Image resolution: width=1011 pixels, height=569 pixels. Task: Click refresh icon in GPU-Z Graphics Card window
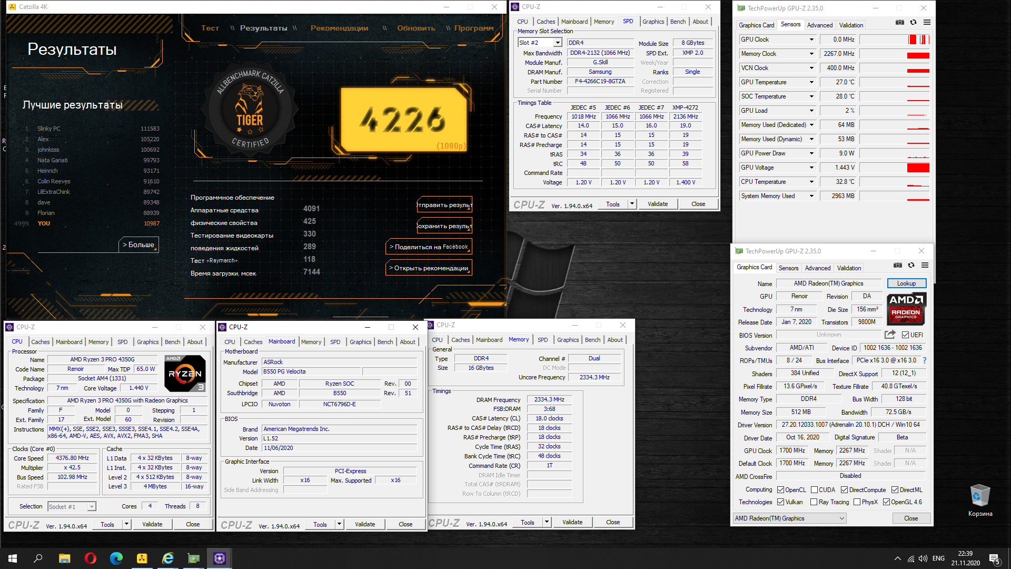click(x=911, y=265)
